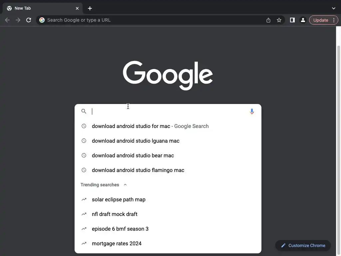Open the profile avatar menu
The height and width of the screenshot is (256, 341).
pyautogui.click(x=303, y=20)
